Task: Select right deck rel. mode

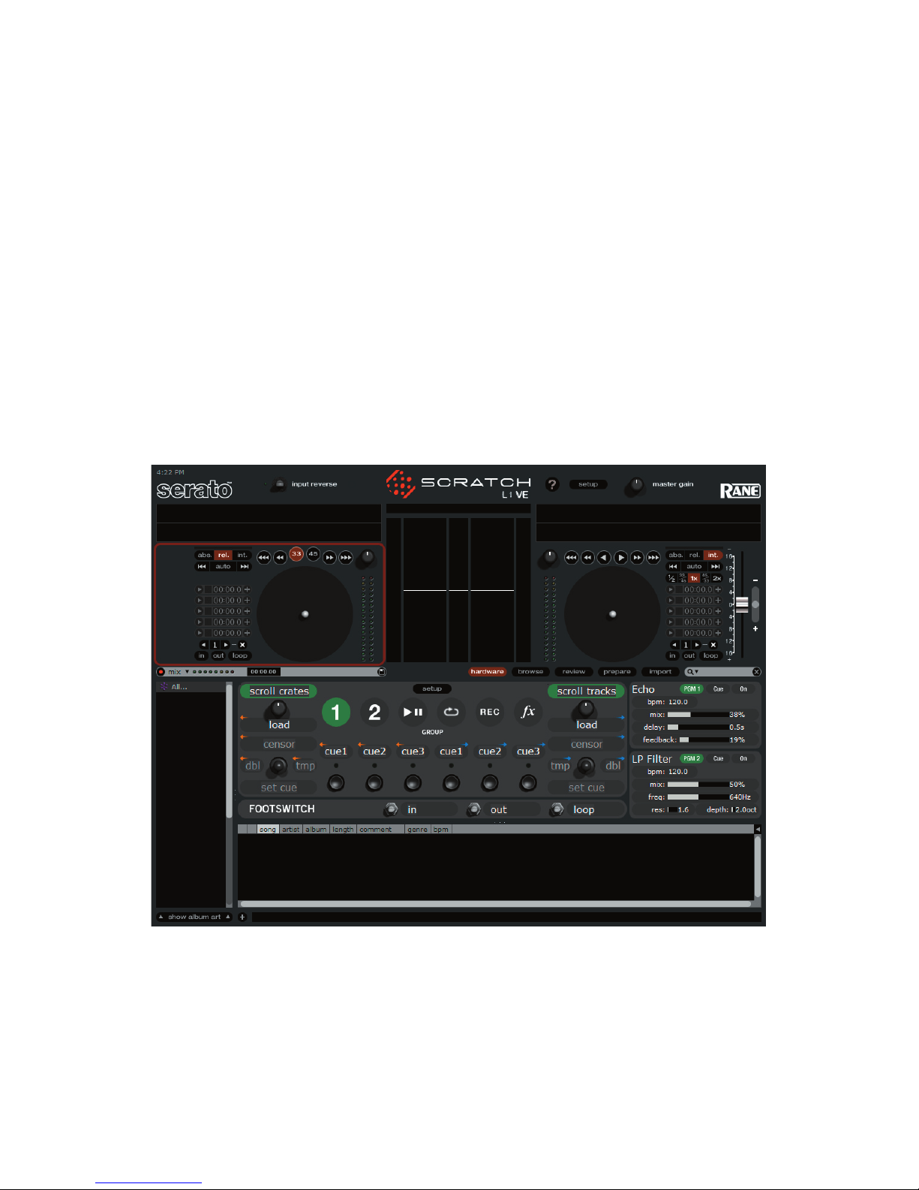Action: pyautogui.click(x=695, y=556)
